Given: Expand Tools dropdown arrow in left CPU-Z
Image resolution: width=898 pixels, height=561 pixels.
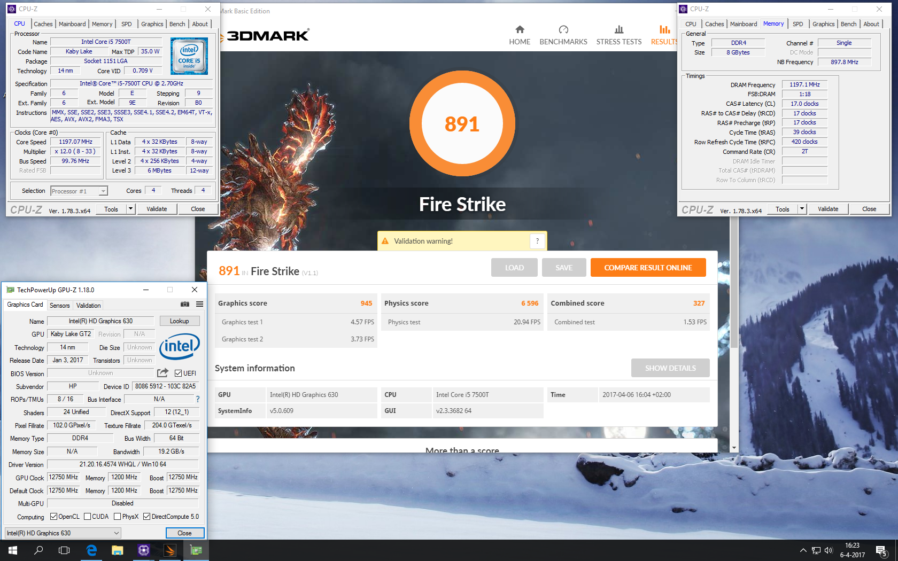Looking at the screenshot, I should point(130,209).
